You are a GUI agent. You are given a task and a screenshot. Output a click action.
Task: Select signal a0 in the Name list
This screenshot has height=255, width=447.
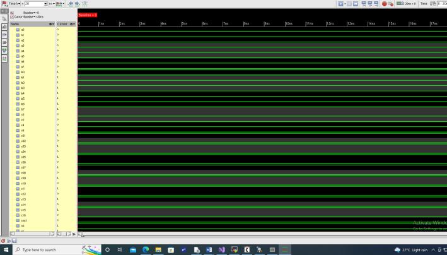tap(23, 30)
